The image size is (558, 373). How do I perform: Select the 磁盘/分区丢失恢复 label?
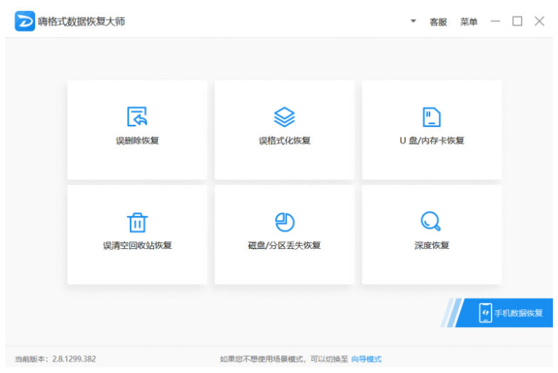(284, 245)
